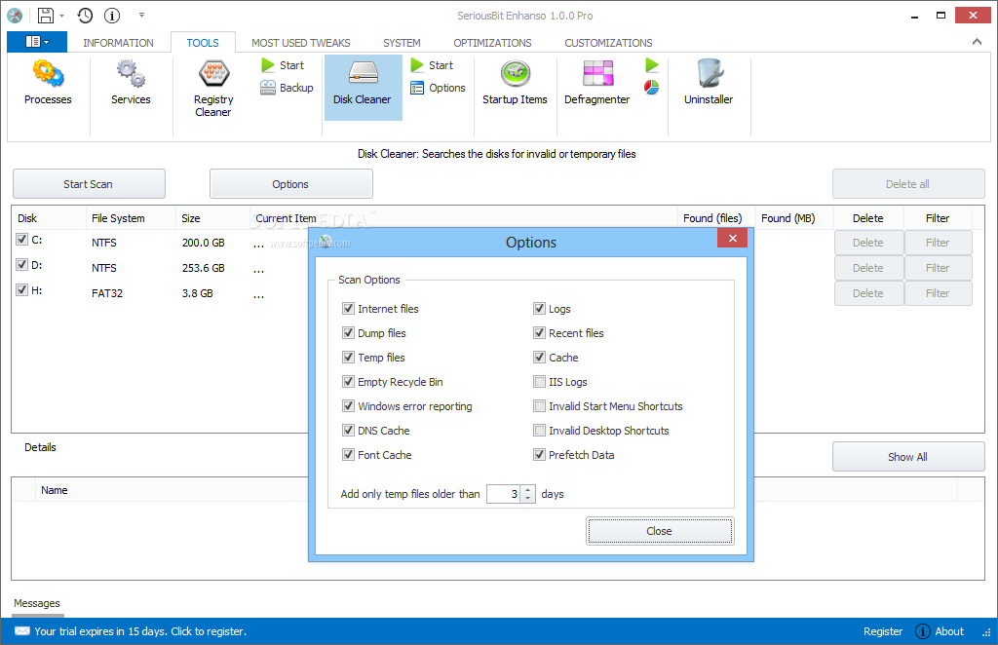
Task: Click the pie chart icon beside Defragmenter
Action: coord(652,87)
